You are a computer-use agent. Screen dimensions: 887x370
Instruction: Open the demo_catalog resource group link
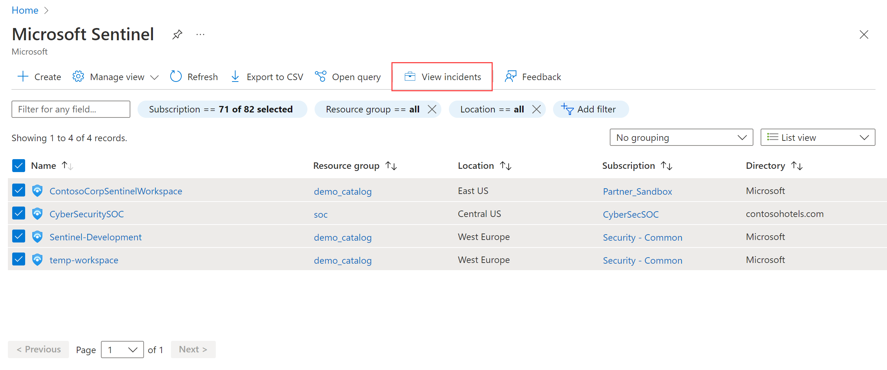[342, 191]
